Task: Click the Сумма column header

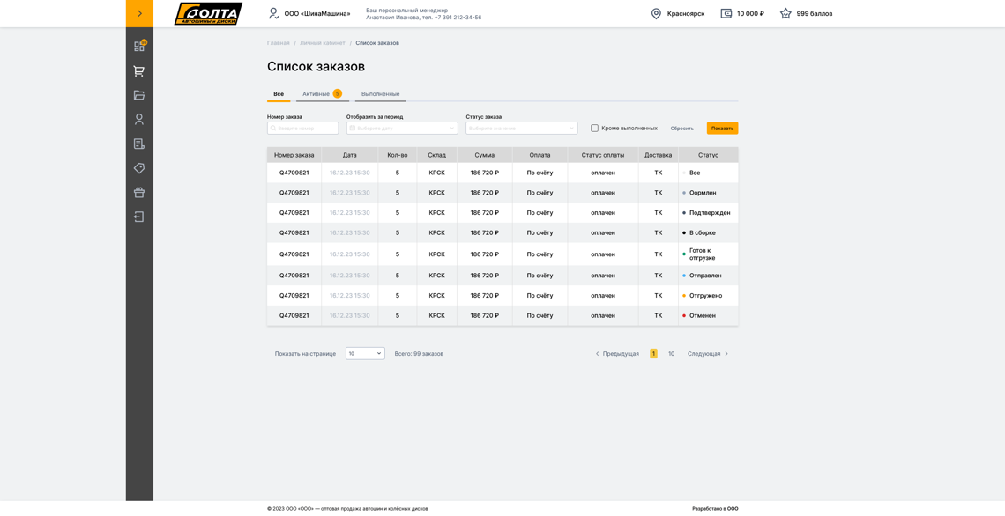Action: click(485, 155)
